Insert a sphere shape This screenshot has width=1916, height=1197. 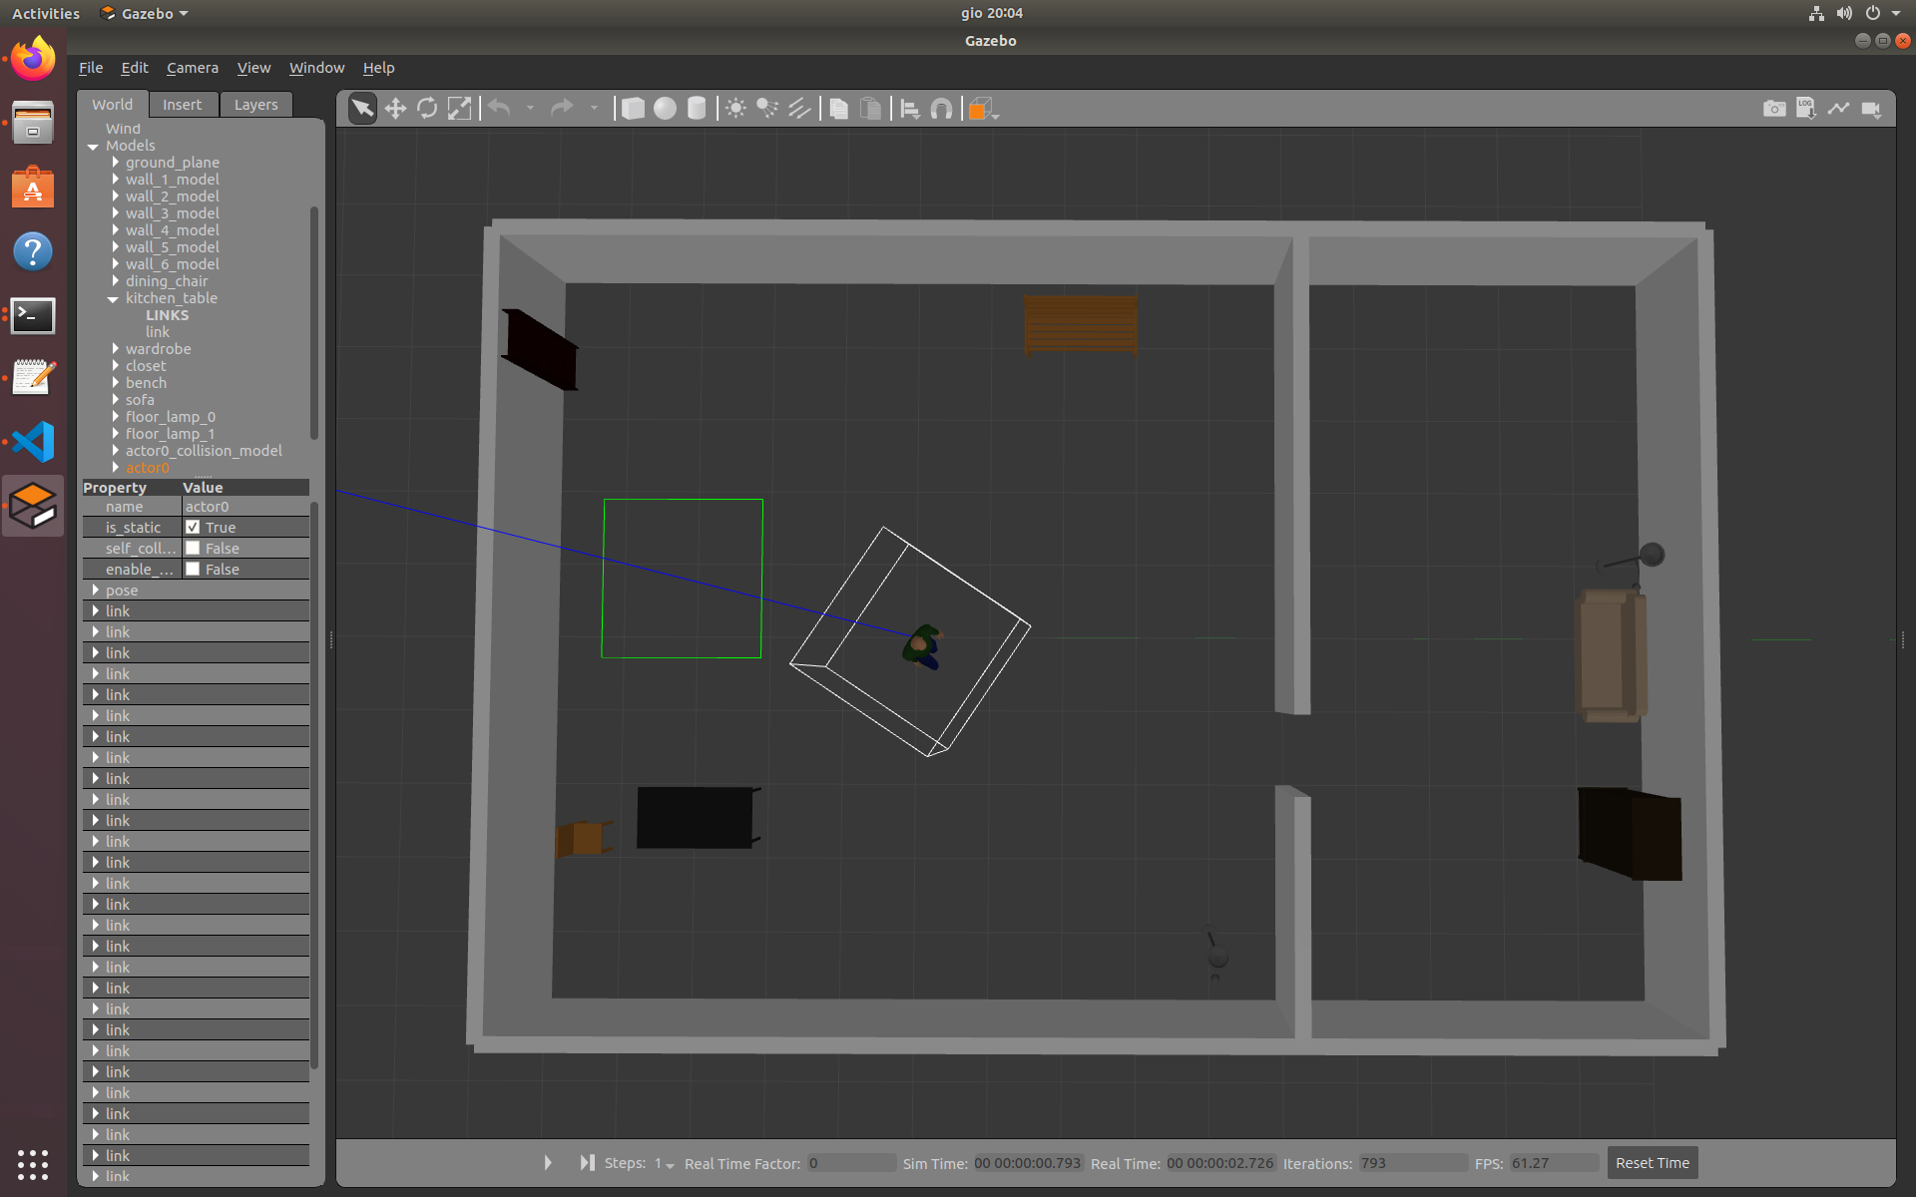665,109
